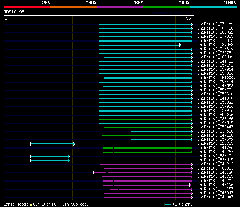This screenshot has width=240, height=207.
Task: Select the label UniRef100_C4UYM7
Action: pyautogui.click(x=215, y=181)
